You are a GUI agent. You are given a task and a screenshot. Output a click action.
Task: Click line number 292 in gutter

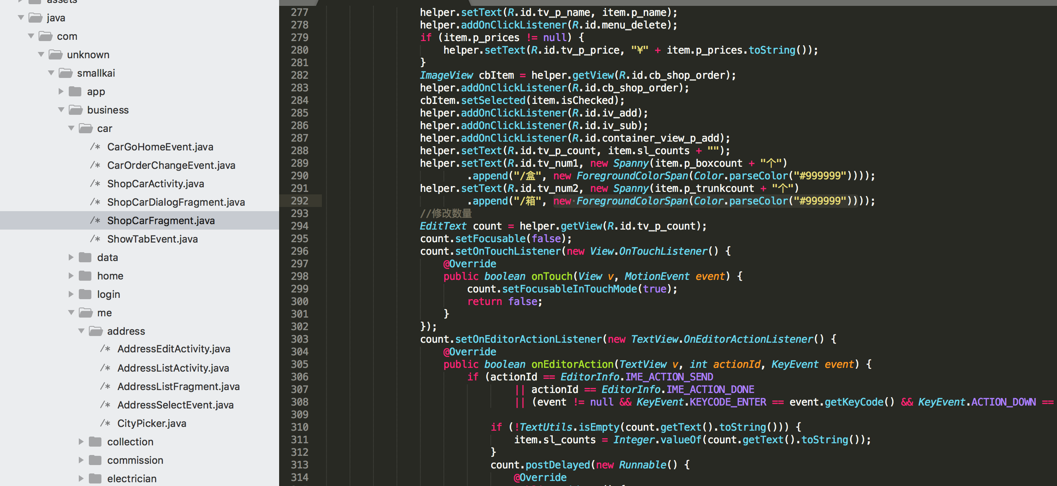(x=300, y=201)
